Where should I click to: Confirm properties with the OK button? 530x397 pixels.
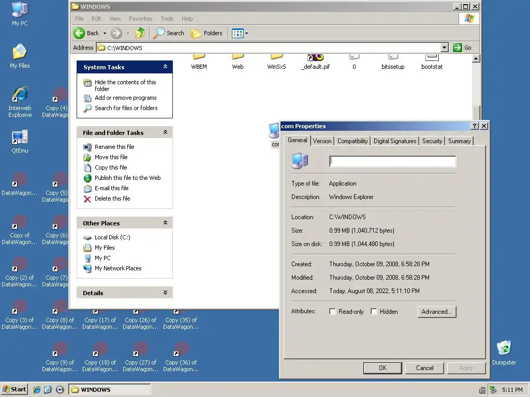[x=382, y=368]
